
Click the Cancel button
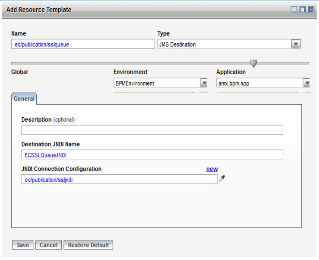coord(48,245)
